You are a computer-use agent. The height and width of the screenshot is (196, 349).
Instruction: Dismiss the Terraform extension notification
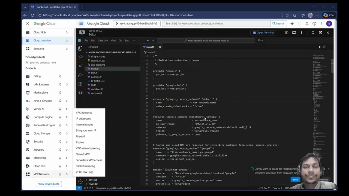tap(329, 169)
